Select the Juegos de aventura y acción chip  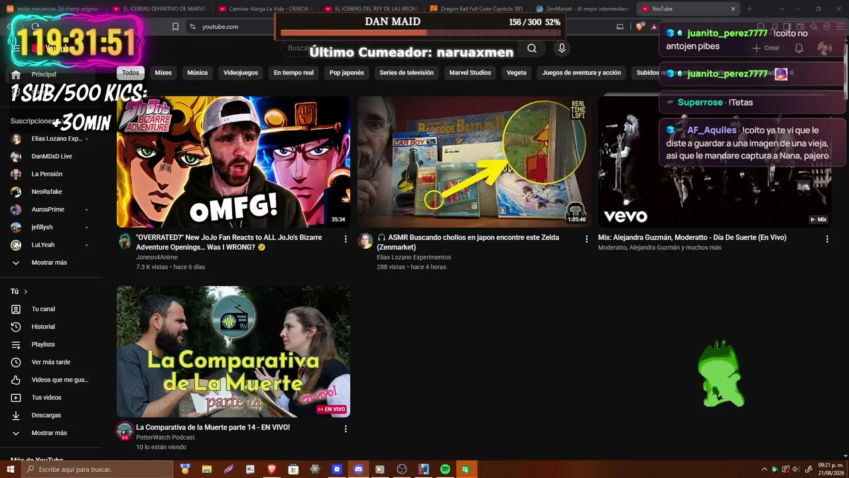[582, 73]
